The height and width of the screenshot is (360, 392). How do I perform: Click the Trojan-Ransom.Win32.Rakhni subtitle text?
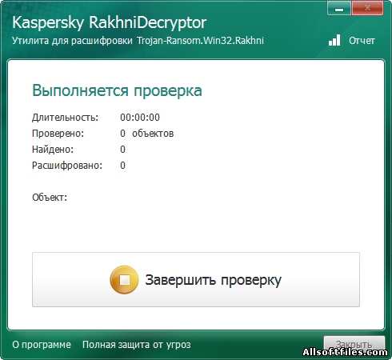click(x=200, y=41)
